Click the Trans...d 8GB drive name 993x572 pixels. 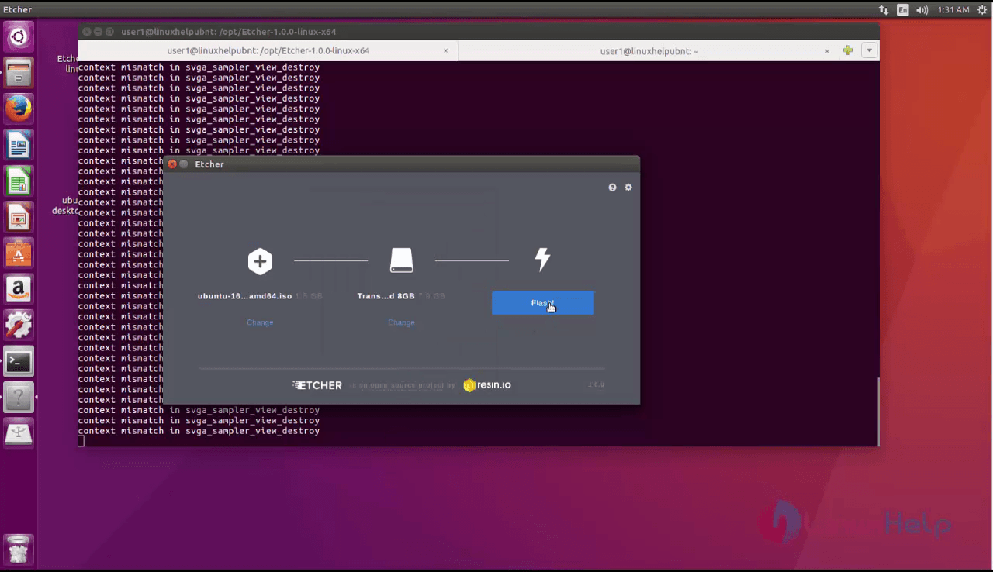pos(386,296)
